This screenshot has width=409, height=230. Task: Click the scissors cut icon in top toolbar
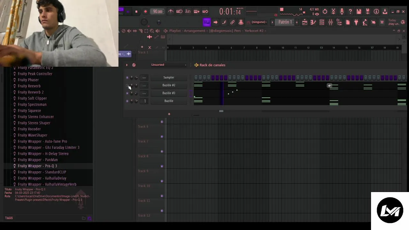coord(333,11)
